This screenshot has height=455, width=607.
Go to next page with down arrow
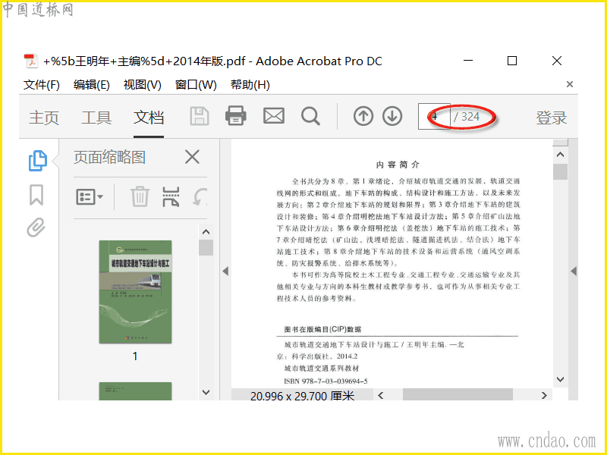pyautogui.click(x=392, y=116)
